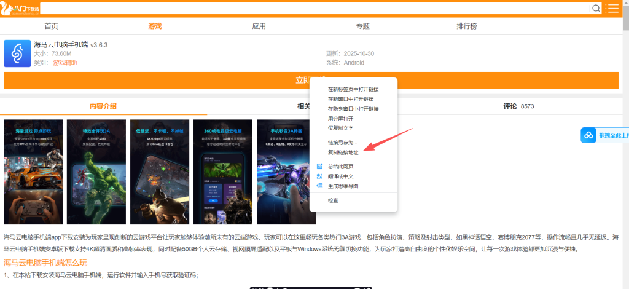Click the 翻译成中文 translate icon
The width and height of the screenshot is (629, 289).
click(319, 176)
